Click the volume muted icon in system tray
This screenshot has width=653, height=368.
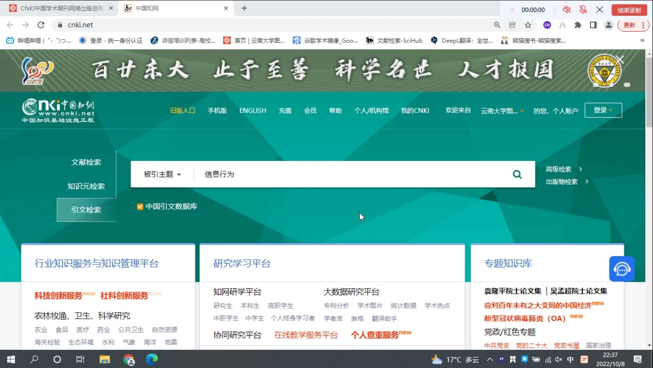(559, 359)
